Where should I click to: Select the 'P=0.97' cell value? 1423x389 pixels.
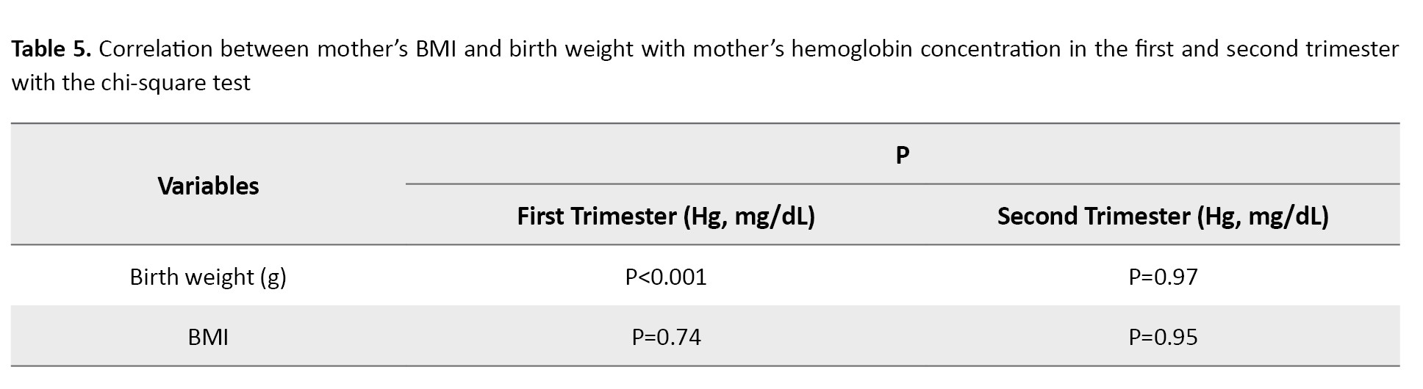pyautogui.click(x=1163, y=277)
